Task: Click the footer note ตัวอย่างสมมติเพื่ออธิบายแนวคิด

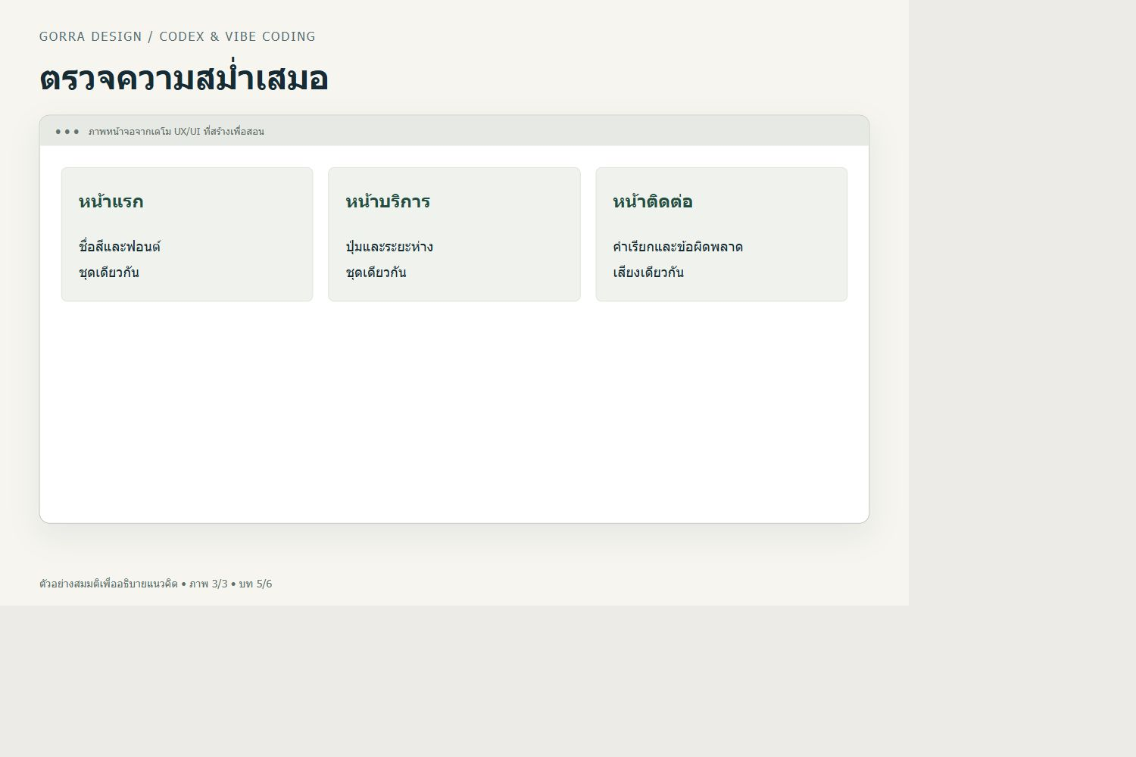Action: (108, 584)
